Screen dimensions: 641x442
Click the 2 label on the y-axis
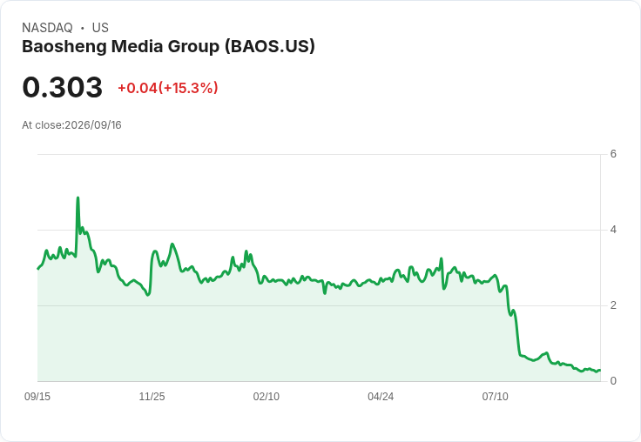[x=613, y=305]
